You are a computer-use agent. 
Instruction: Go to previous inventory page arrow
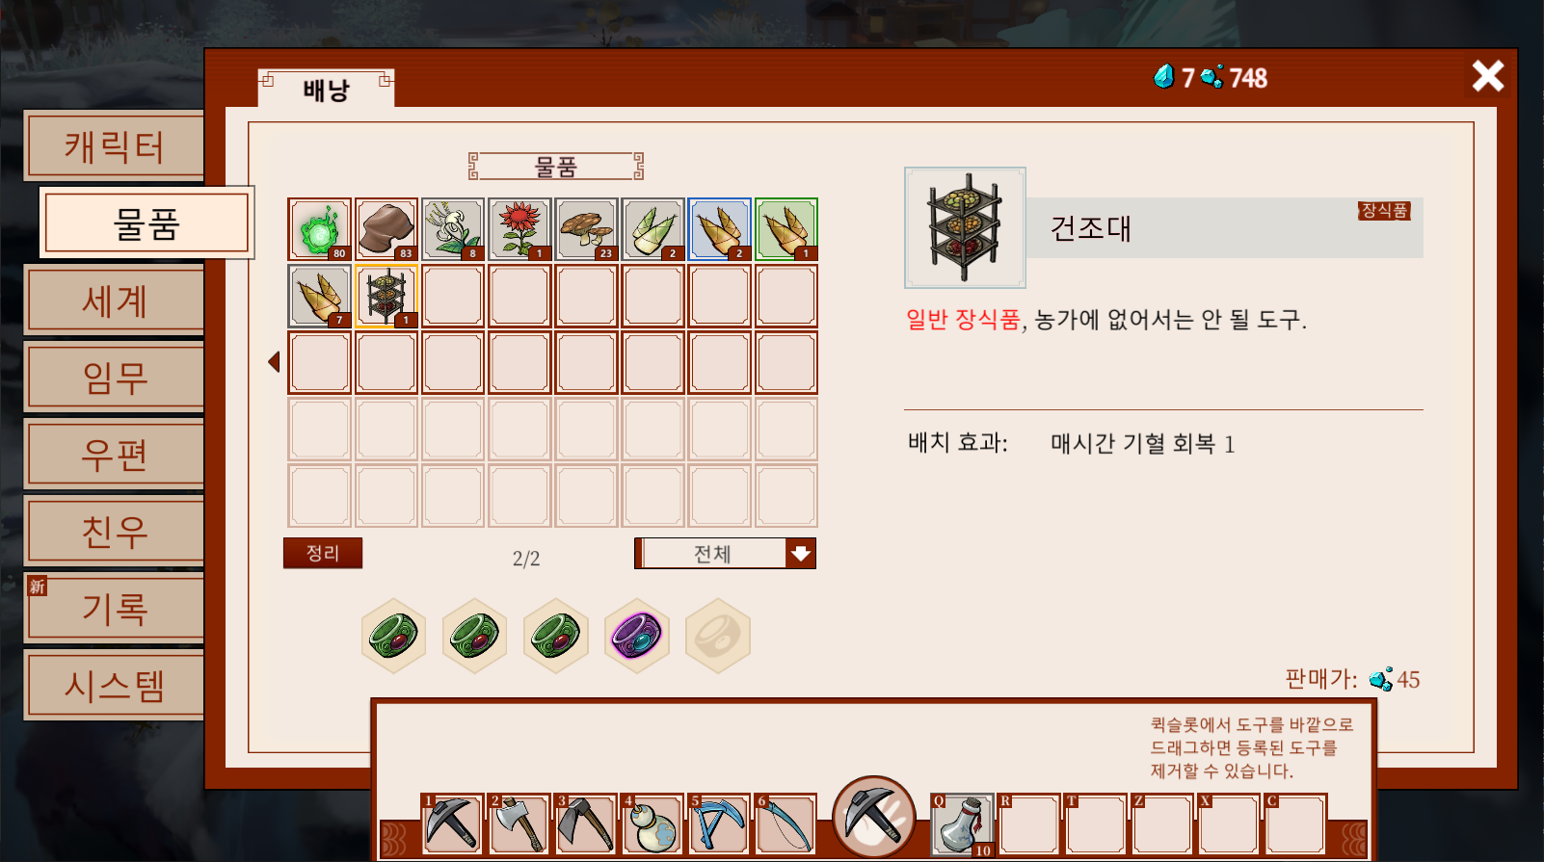coord(274,362)
